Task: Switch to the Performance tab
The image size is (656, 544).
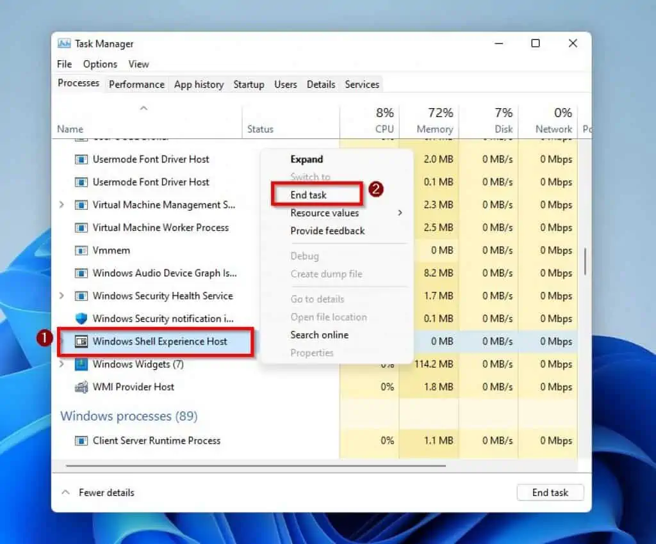Action: pyautogui.click(x=136, y=84)
